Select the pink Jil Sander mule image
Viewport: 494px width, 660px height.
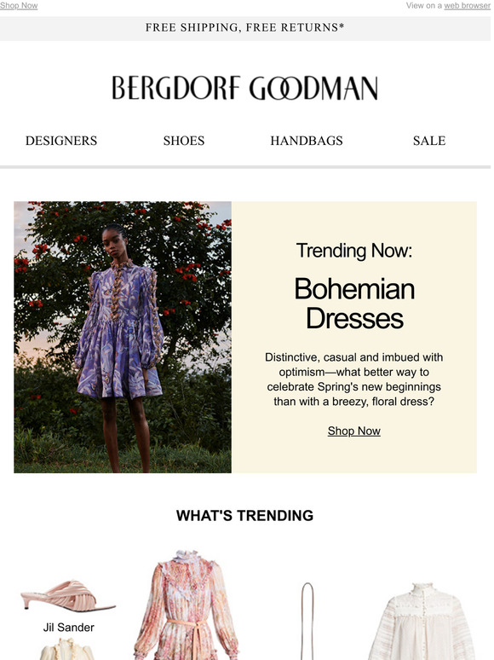coord(67,595)
